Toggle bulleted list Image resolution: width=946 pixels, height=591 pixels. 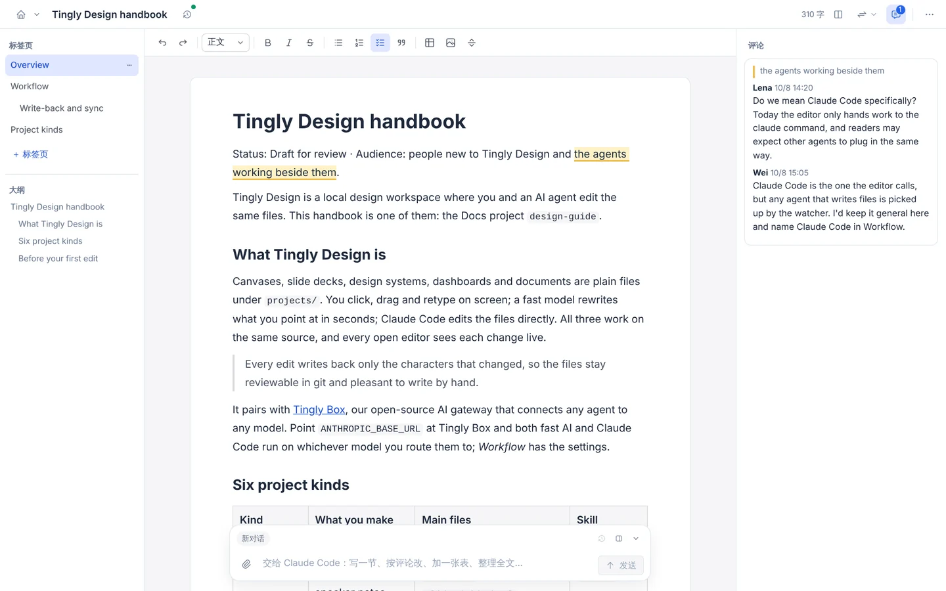tap(338, 43)
